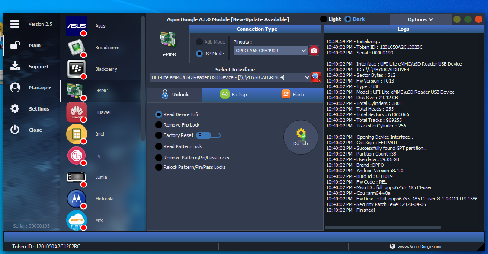Select the Light theme radio button
The height and width of the screenshot is (254, 488).
coord(324,19)
